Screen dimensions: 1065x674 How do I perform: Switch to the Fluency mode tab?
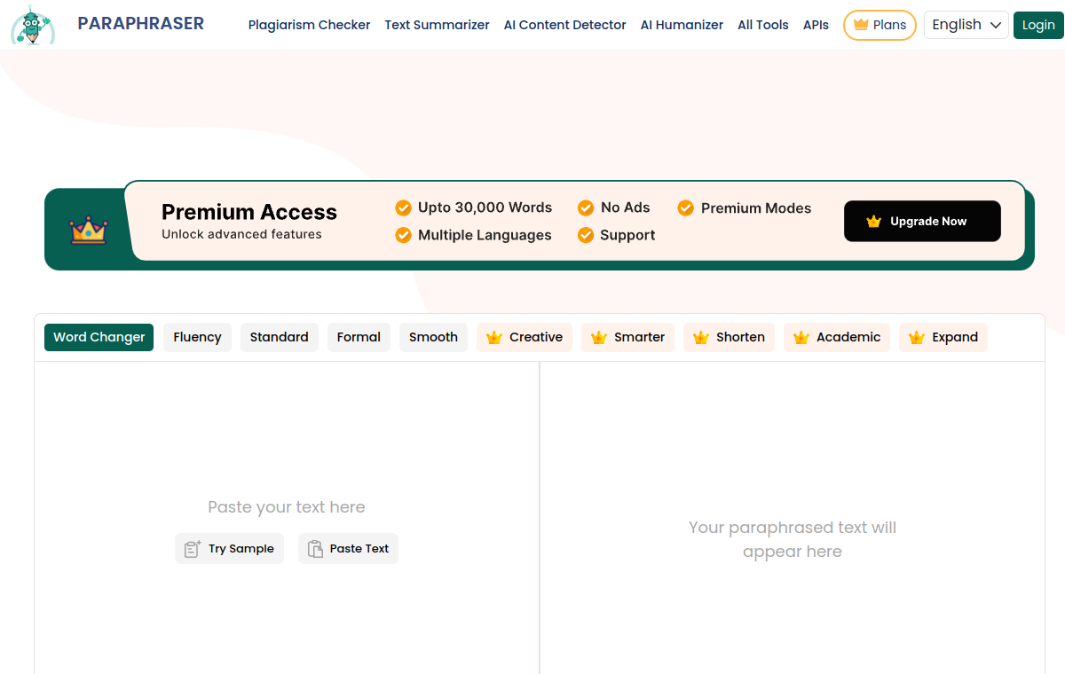pyautogui.click(x=197, y=337)
